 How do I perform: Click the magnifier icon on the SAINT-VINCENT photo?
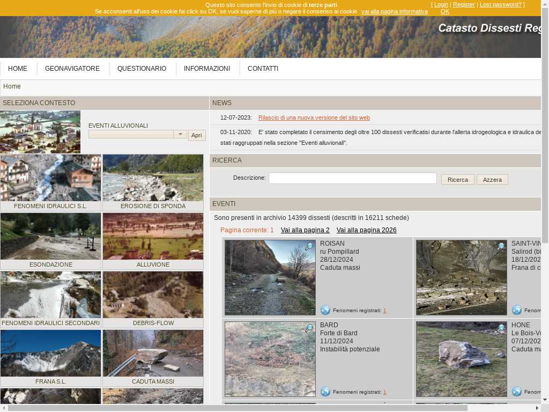[501, 247]
